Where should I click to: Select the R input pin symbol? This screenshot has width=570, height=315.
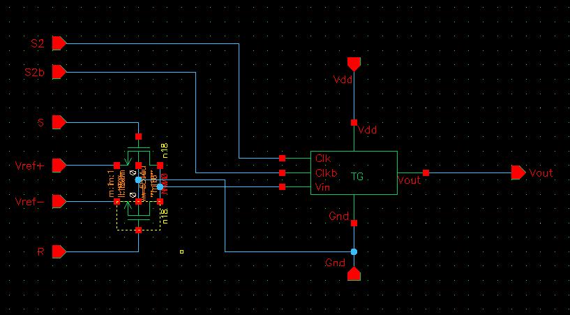(59, 251)
